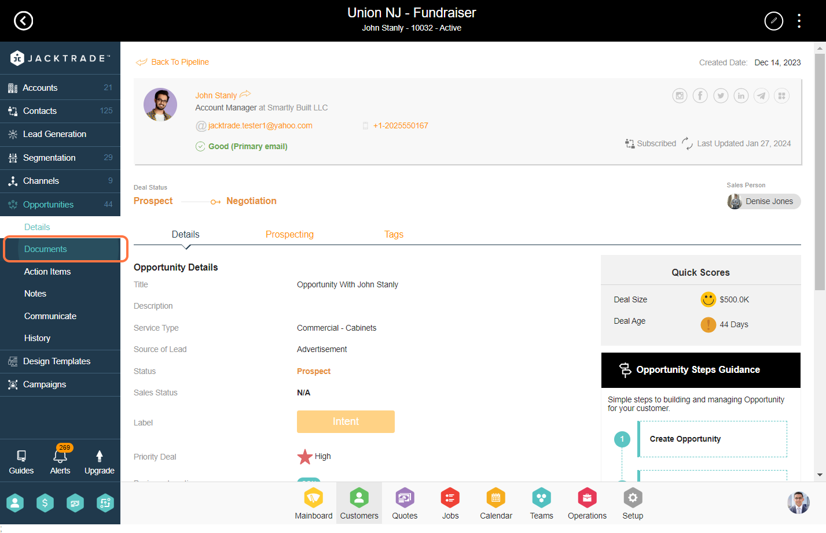Open the John Stanly contact link
826x533 pixels.
(216, 95)
